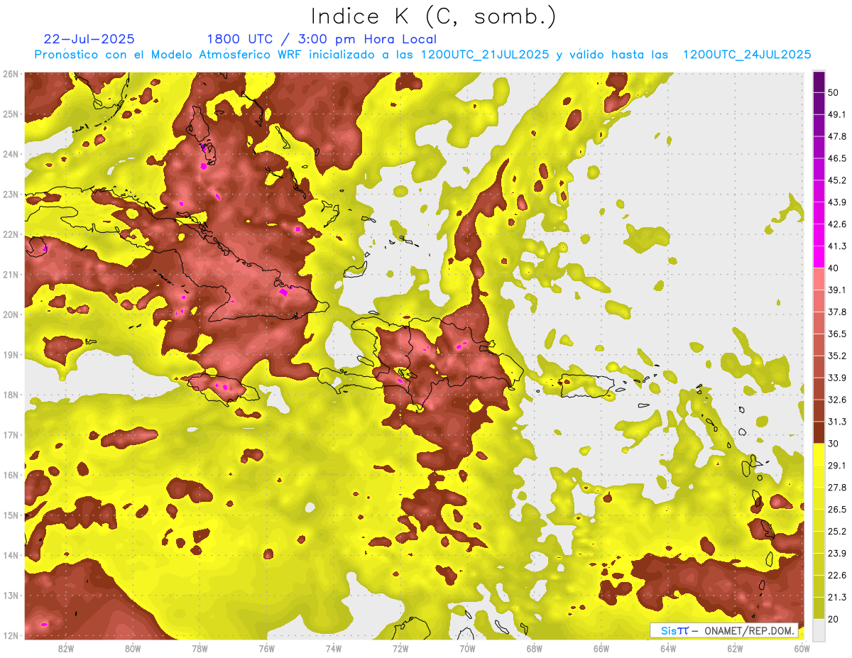Click the longitude label "64W"
Screen dimensions: 852x658
668,648
